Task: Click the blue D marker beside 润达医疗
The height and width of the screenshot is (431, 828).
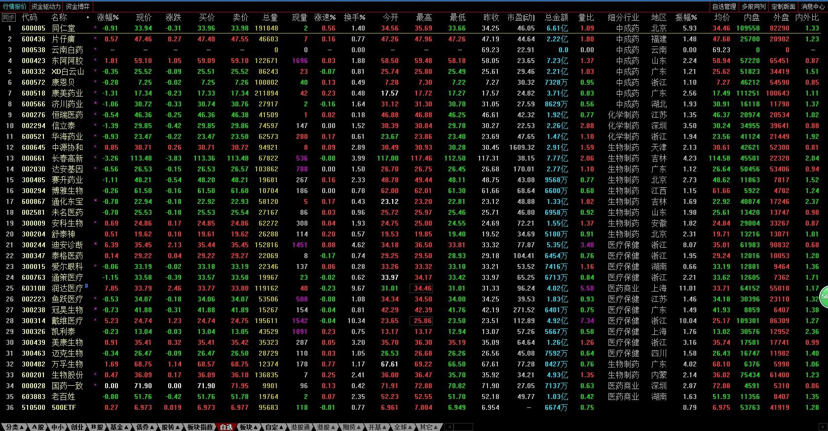Action: [87, 286]
